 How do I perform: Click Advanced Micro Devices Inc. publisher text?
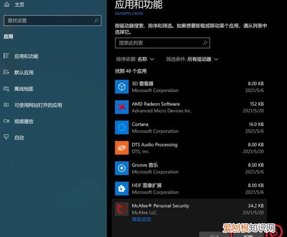[x=162, y=111]
